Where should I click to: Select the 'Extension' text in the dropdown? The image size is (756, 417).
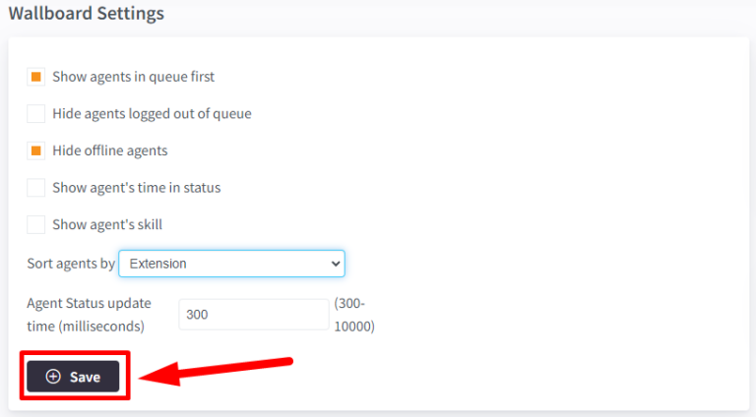click(158, 264)
